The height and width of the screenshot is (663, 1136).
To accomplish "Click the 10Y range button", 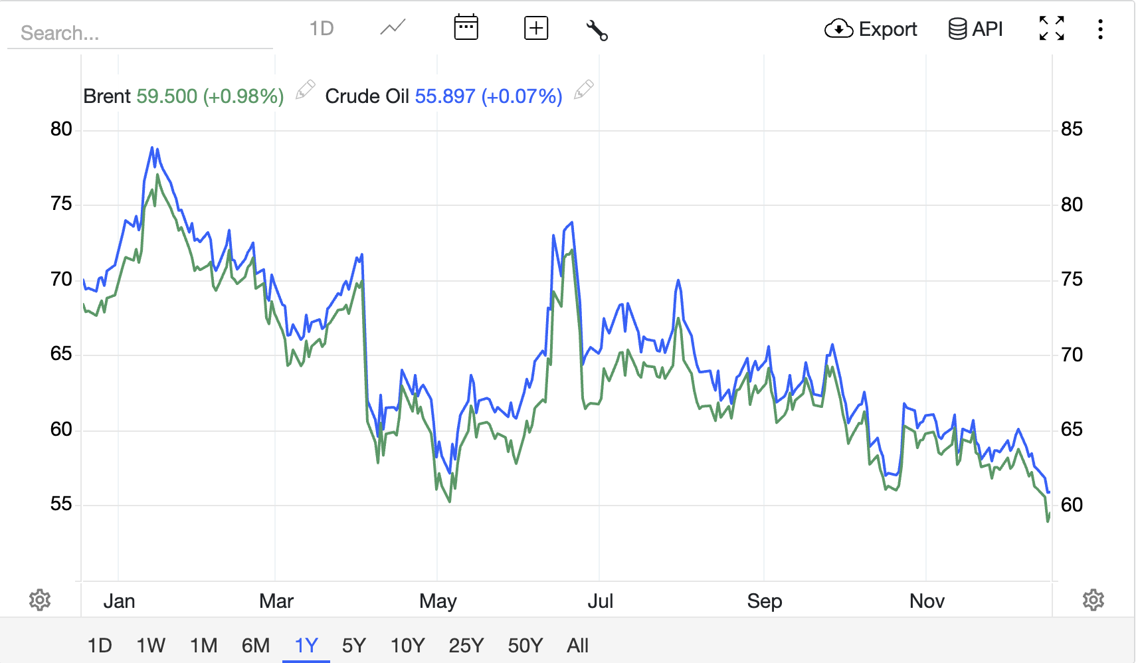I will coord(407,644).
